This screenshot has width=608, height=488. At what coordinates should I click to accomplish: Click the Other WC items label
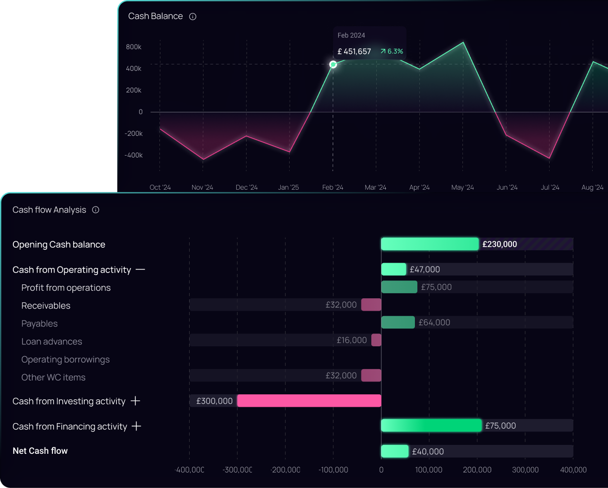tap(53, 377)
